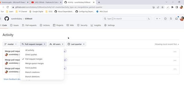Focus the Type / to search field
The height and width of the screenshot is (103, 184).
125,19
